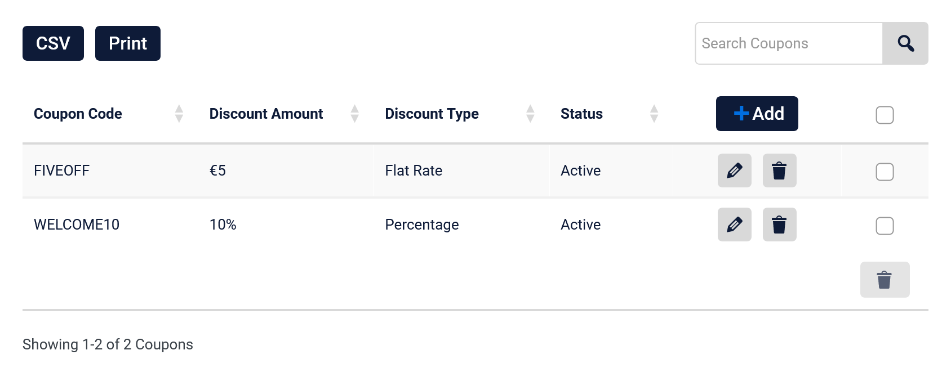Export coupons using CSV button
951x377 pixels.
53,43
